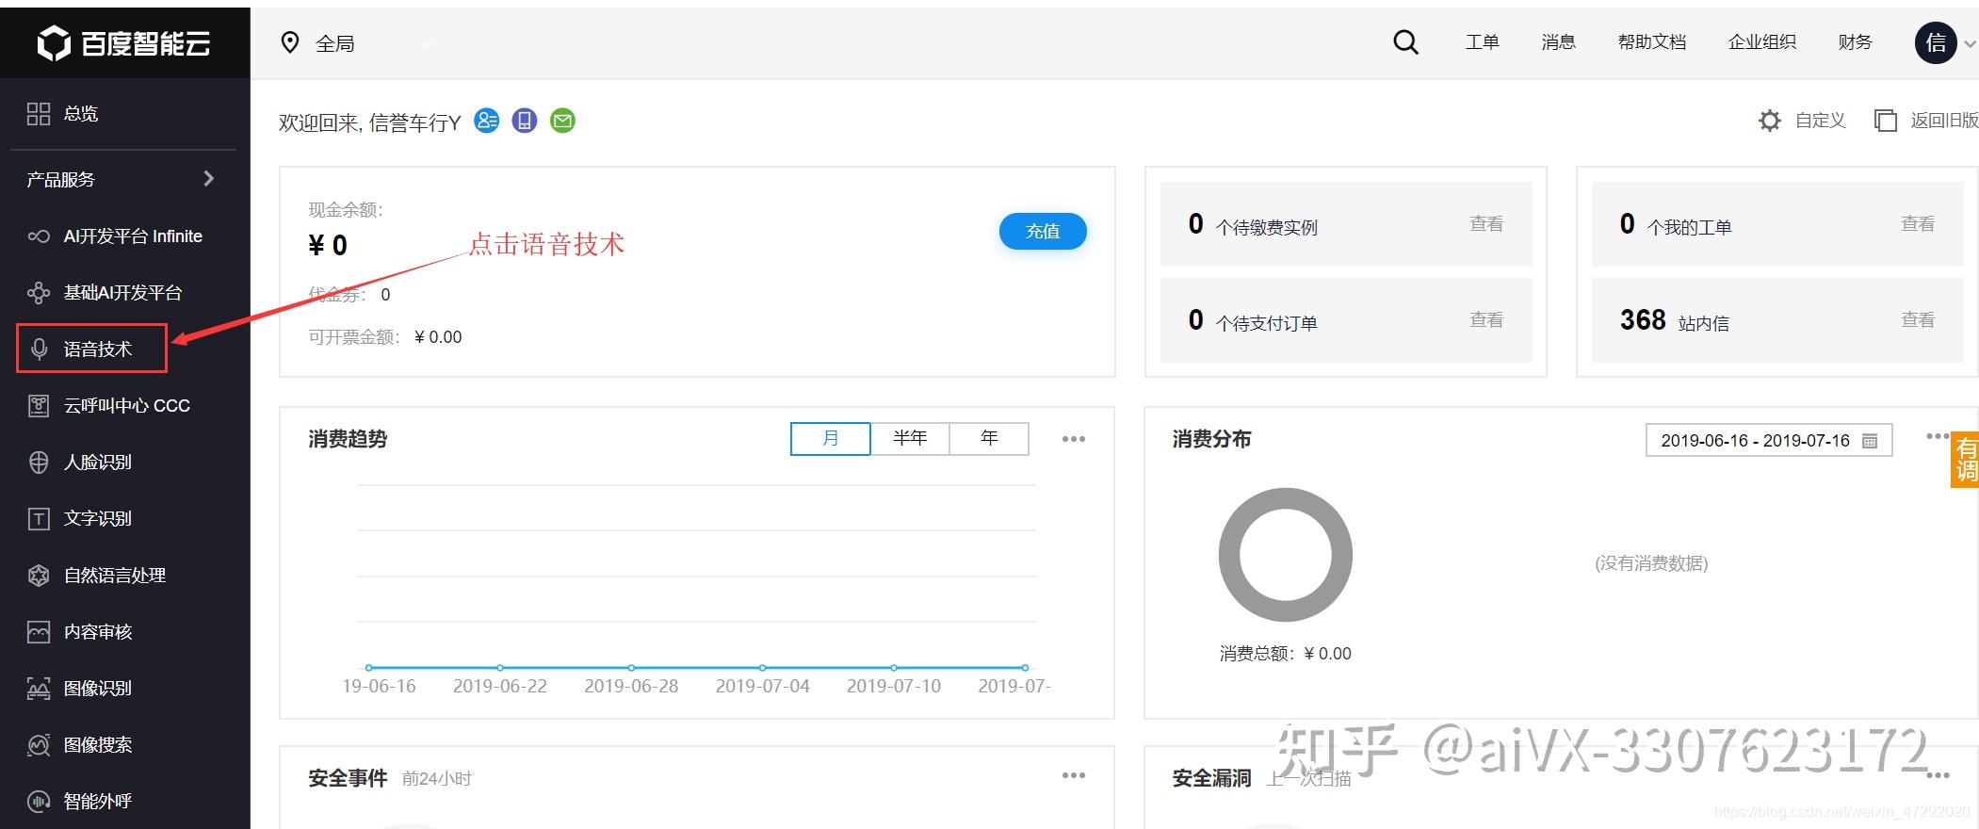The image size is (1979, 829).
Task: Click the 智能外呼 icon
Action: 39,802
